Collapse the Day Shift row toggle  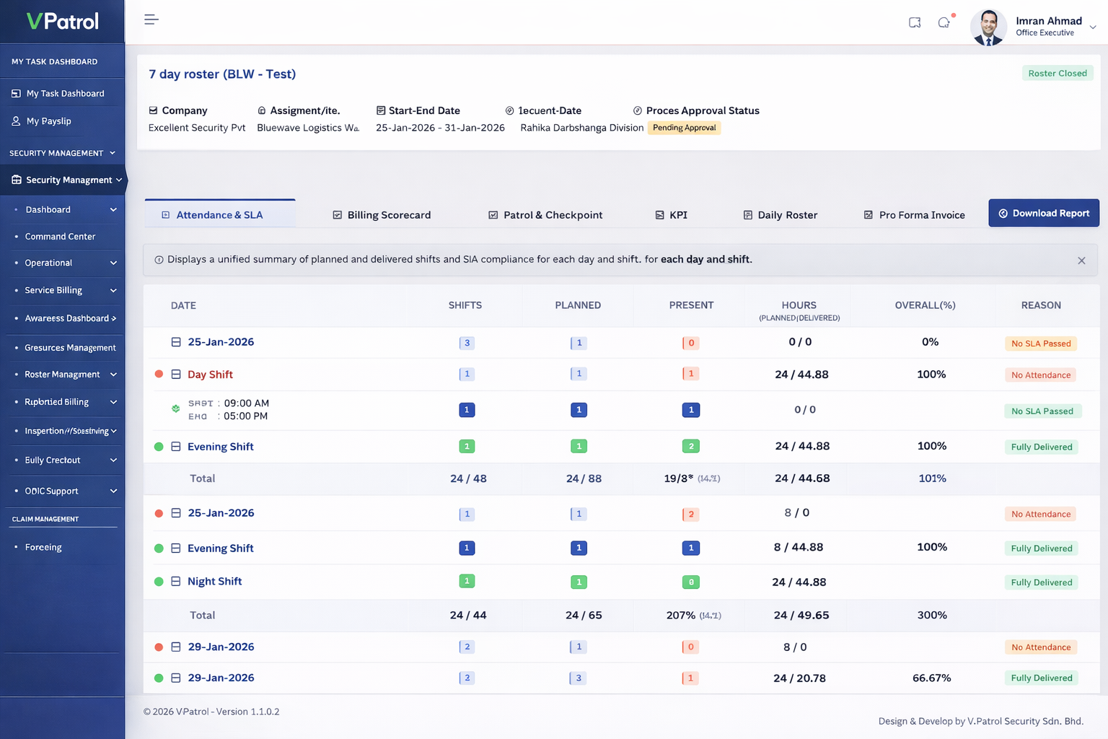tap(176, 375)
